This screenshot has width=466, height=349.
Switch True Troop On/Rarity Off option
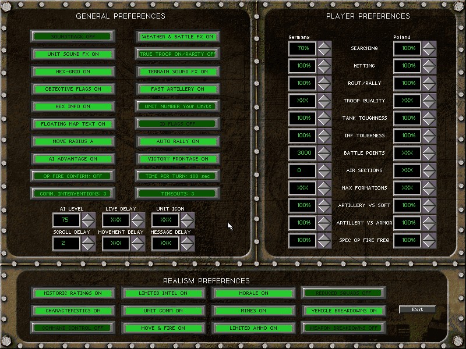coord(178,54)
